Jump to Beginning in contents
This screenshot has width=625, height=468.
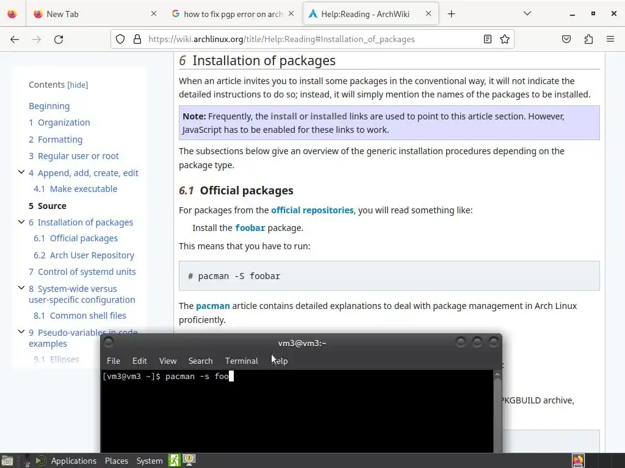[49, 106]
